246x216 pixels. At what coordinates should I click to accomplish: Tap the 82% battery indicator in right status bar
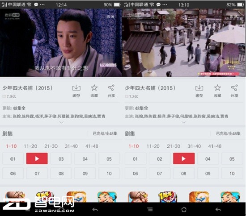235,5
